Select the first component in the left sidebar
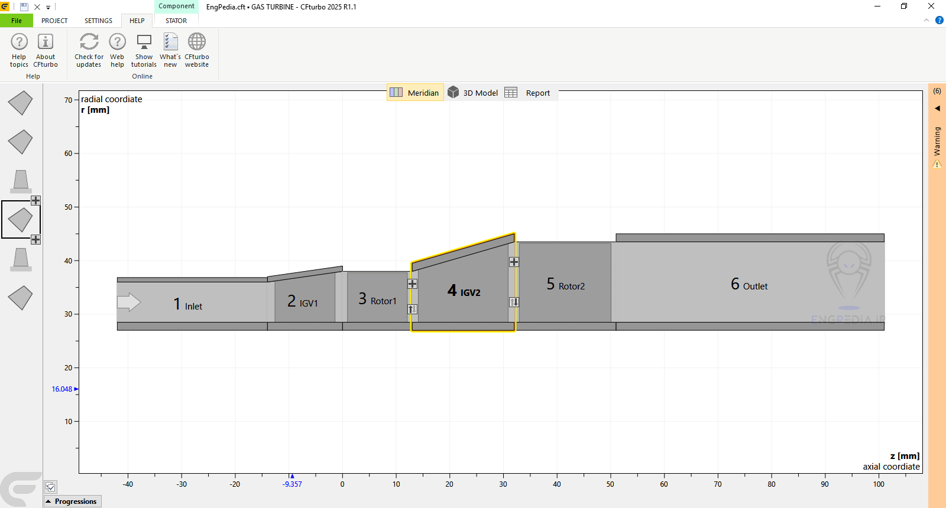Viewport: 946px width, 508px height. 20,103
